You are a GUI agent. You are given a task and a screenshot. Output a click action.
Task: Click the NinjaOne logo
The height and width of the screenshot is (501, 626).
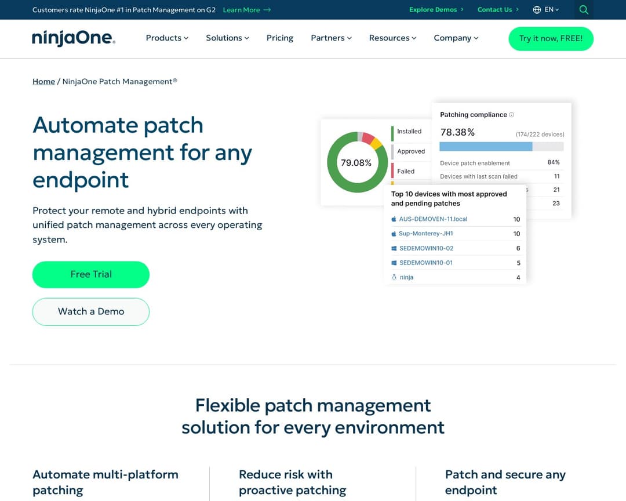click(74, 38)
